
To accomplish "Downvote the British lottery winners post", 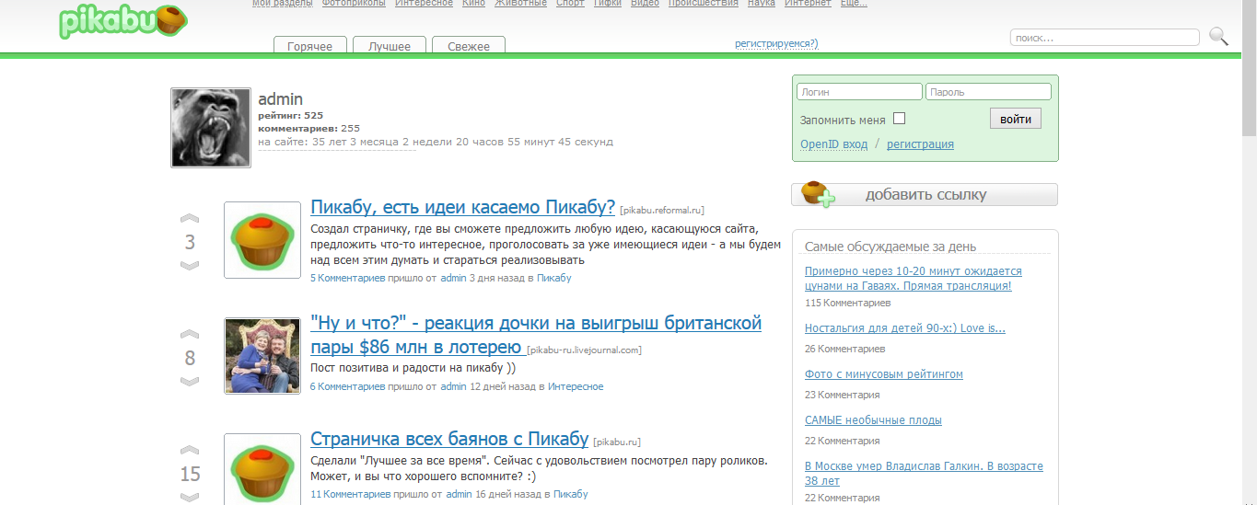I will click(190, 382).
